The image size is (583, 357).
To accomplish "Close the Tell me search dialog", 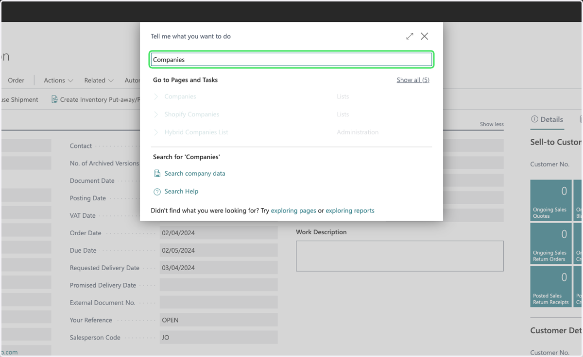I will [x=425, y=36].
